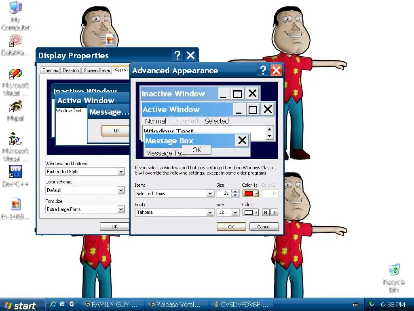Click Selected menu in preview
414x311 pixels.
(217, 121)
